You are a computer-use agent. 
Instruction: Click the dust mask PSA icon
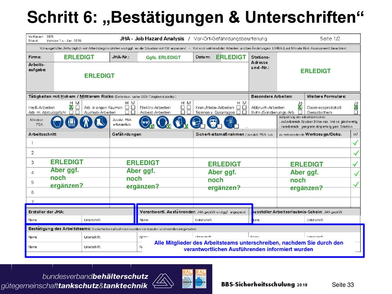click(x=196, y=122)
